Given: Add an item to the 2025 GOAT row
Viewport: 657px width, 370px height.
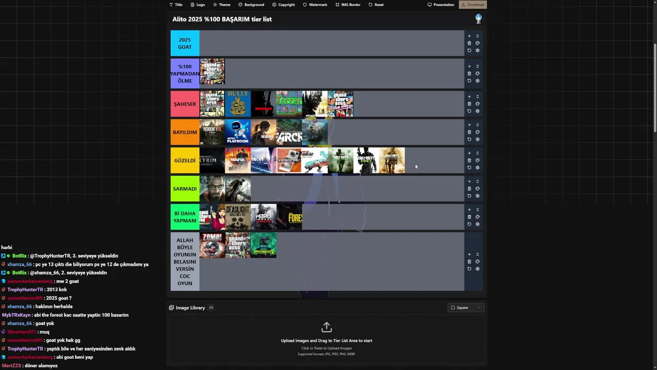Looking at the screenshot, I should [x=469, y=36].
